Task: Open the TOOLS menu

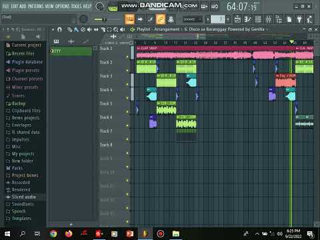Action: pyautogui.click(x=77, y=6)
